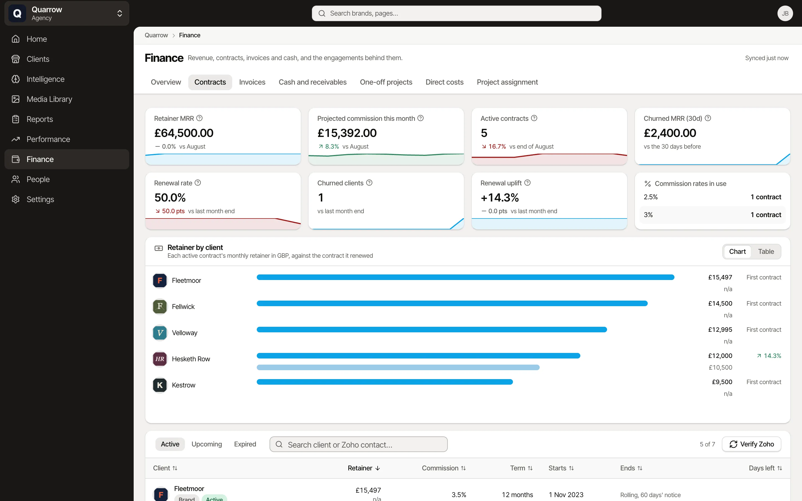
Task: Click the Kestrow logo in the chart
Action: [x=160, y=385]
